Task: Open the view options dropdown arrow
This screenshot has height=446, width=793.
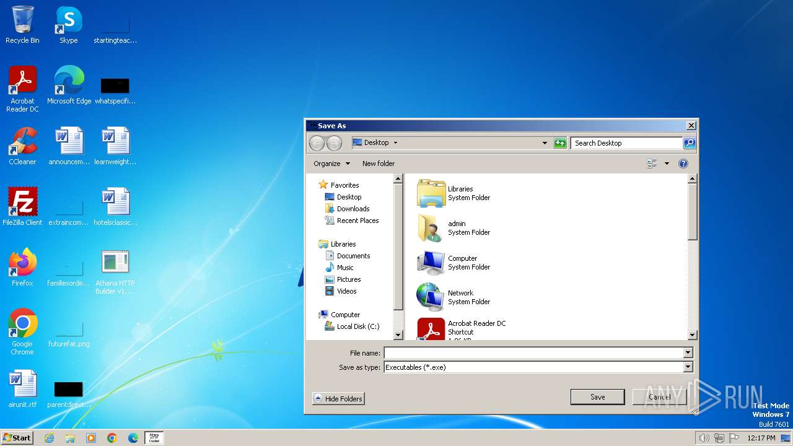Action: pyautogui.click(x=667, y=164)
